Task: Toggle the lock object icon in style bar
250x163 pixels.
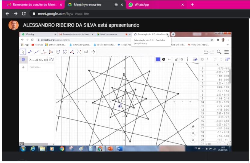Action: click(x=176, y=59)
